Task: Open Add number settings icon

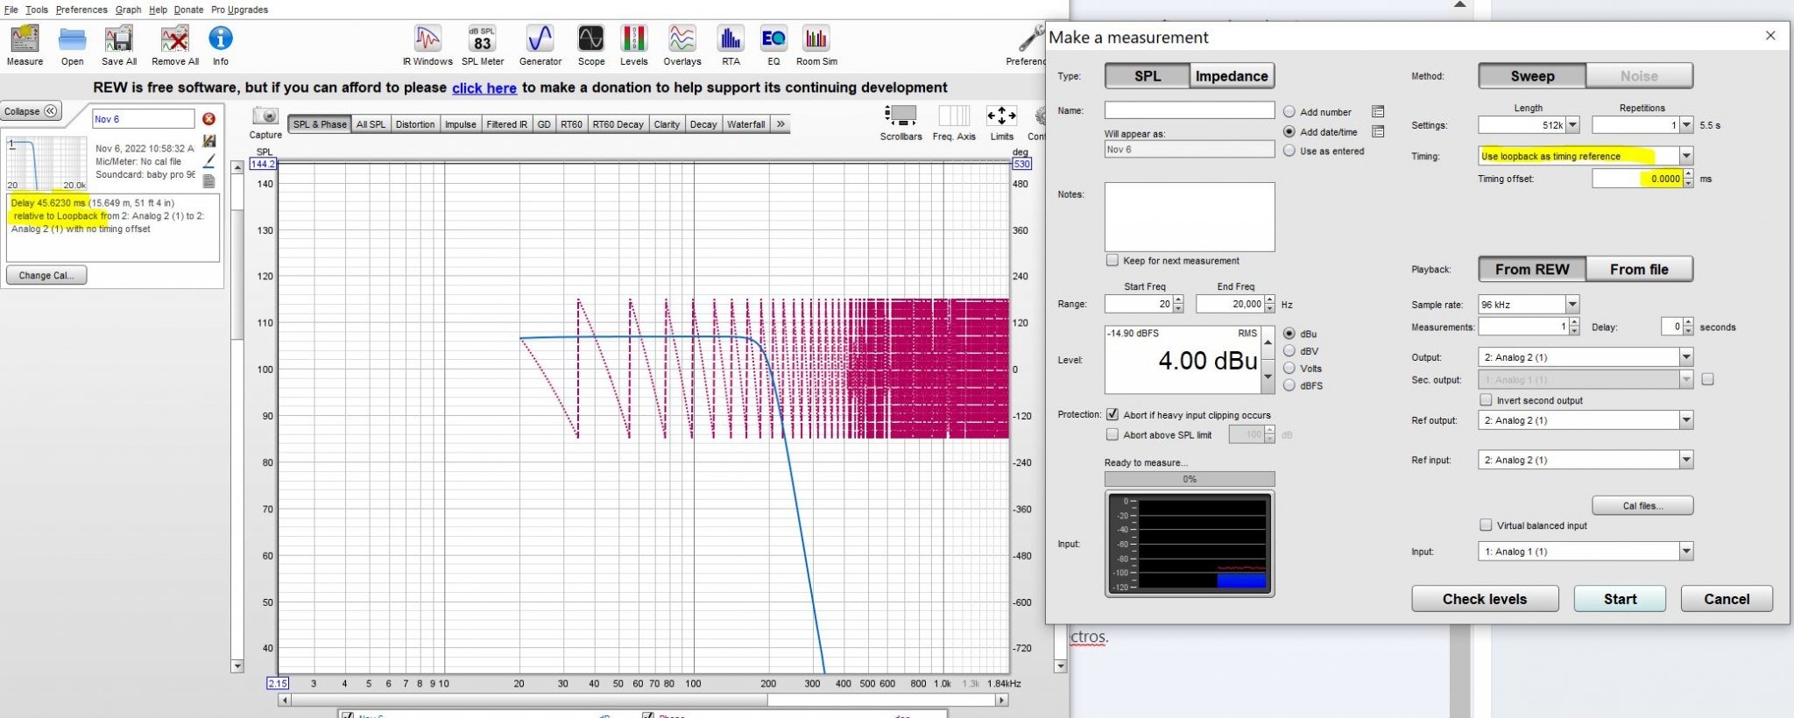Action: coord(1378,112)
